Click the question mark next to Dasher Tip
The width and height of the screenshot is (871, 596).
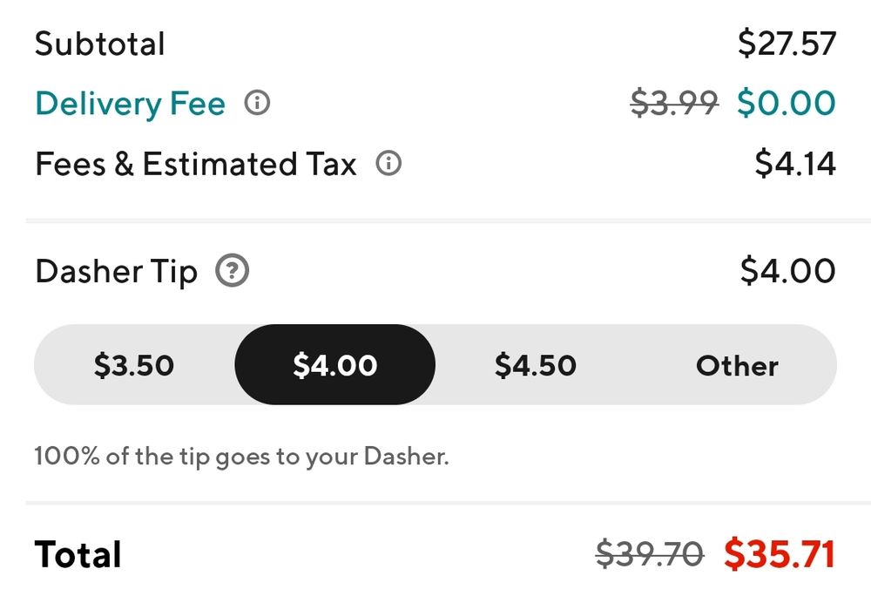231,272
